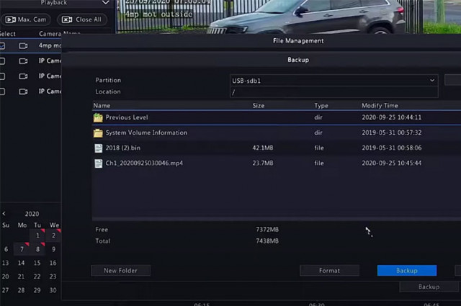Click the Type column header
Screen dimensions: 461x306
pos(321,106)
